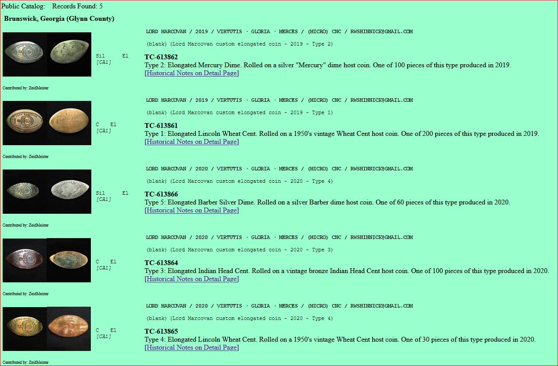558x366 pixels.
Task: Select reverse image of Barber Dime TC-613866
Action: [69, 191]
